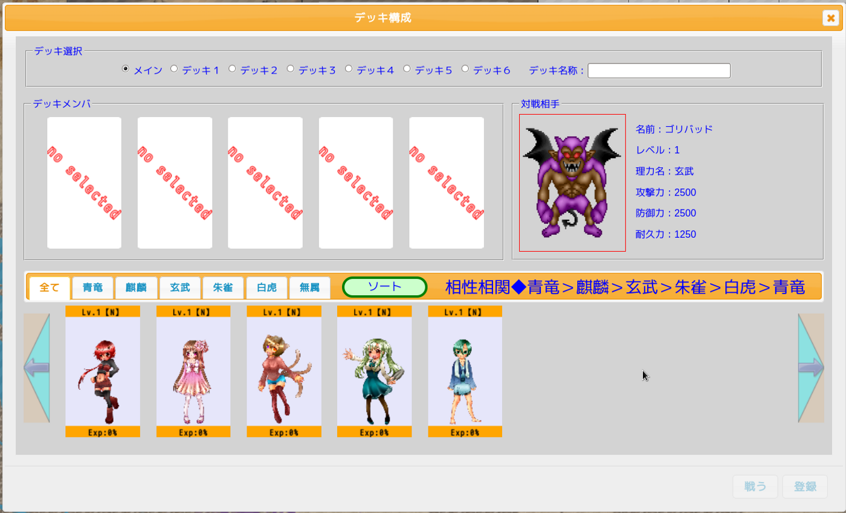This screenshot has height=513, width=846.
Task: Click the レベル：1 text
Action: point(657,150)
